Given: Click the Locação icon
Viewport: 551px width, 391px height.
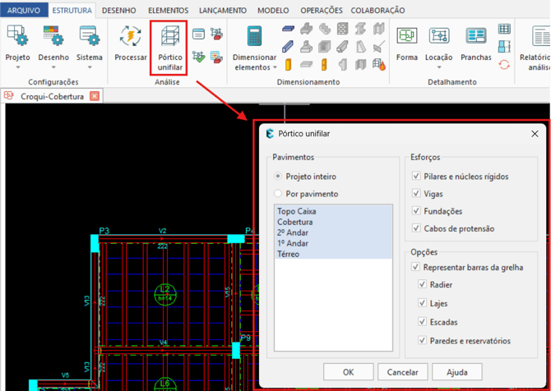Looking at the screenshot, I should [439, 36].
